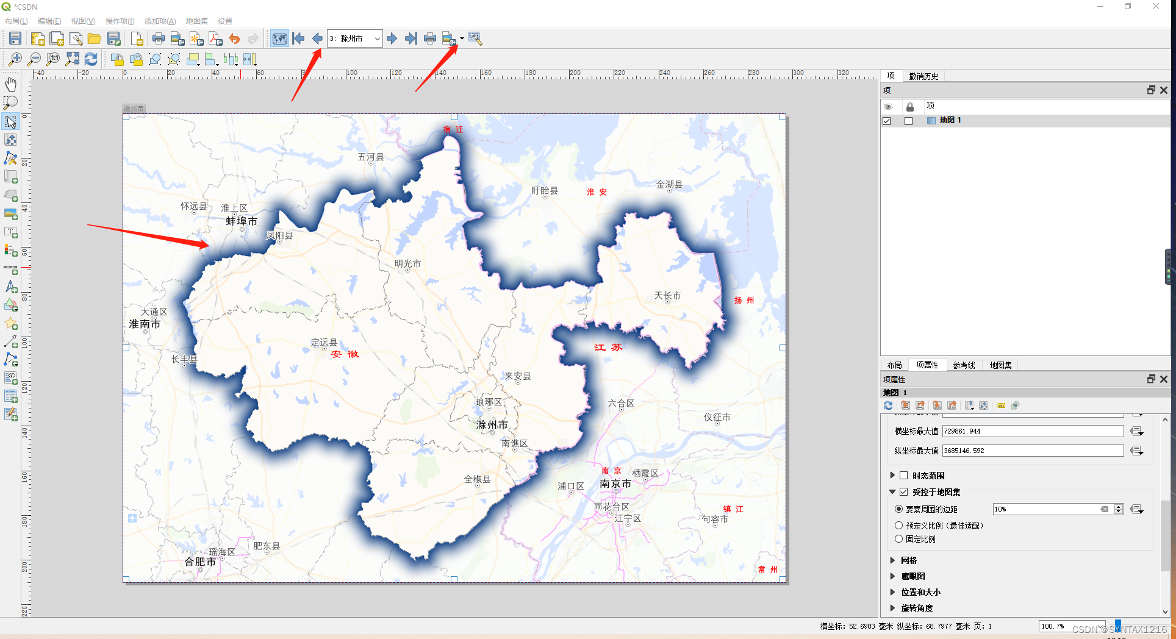This screenshot has height=639, width=1176.
Task: Click next atlas feature arrow button
Action: click(x=391, y=38)
